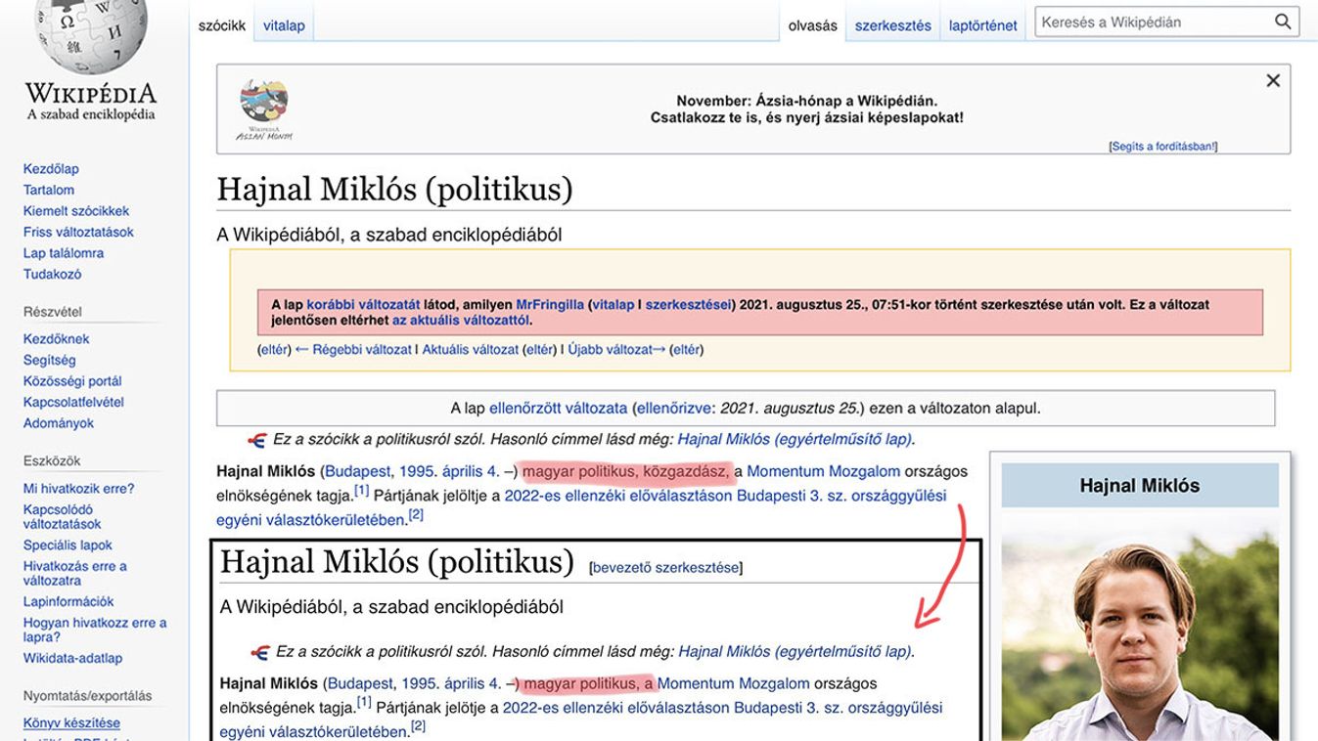This screenshot has width=1318, height=741.
Task: Open Hogyan hivatkozz erre a lapra? link
Action: click(x=95, y=630)
